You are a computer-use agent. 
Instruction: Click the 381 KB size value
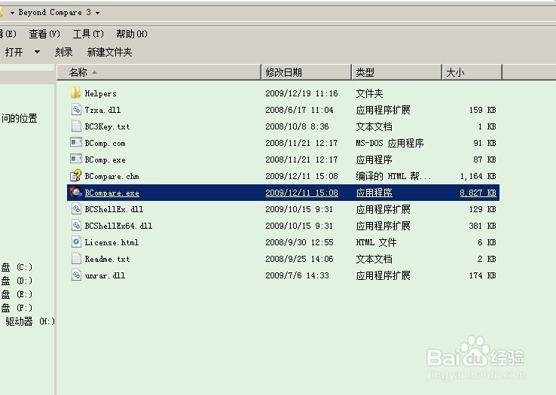pyautogui.click(x=482, y=226)
